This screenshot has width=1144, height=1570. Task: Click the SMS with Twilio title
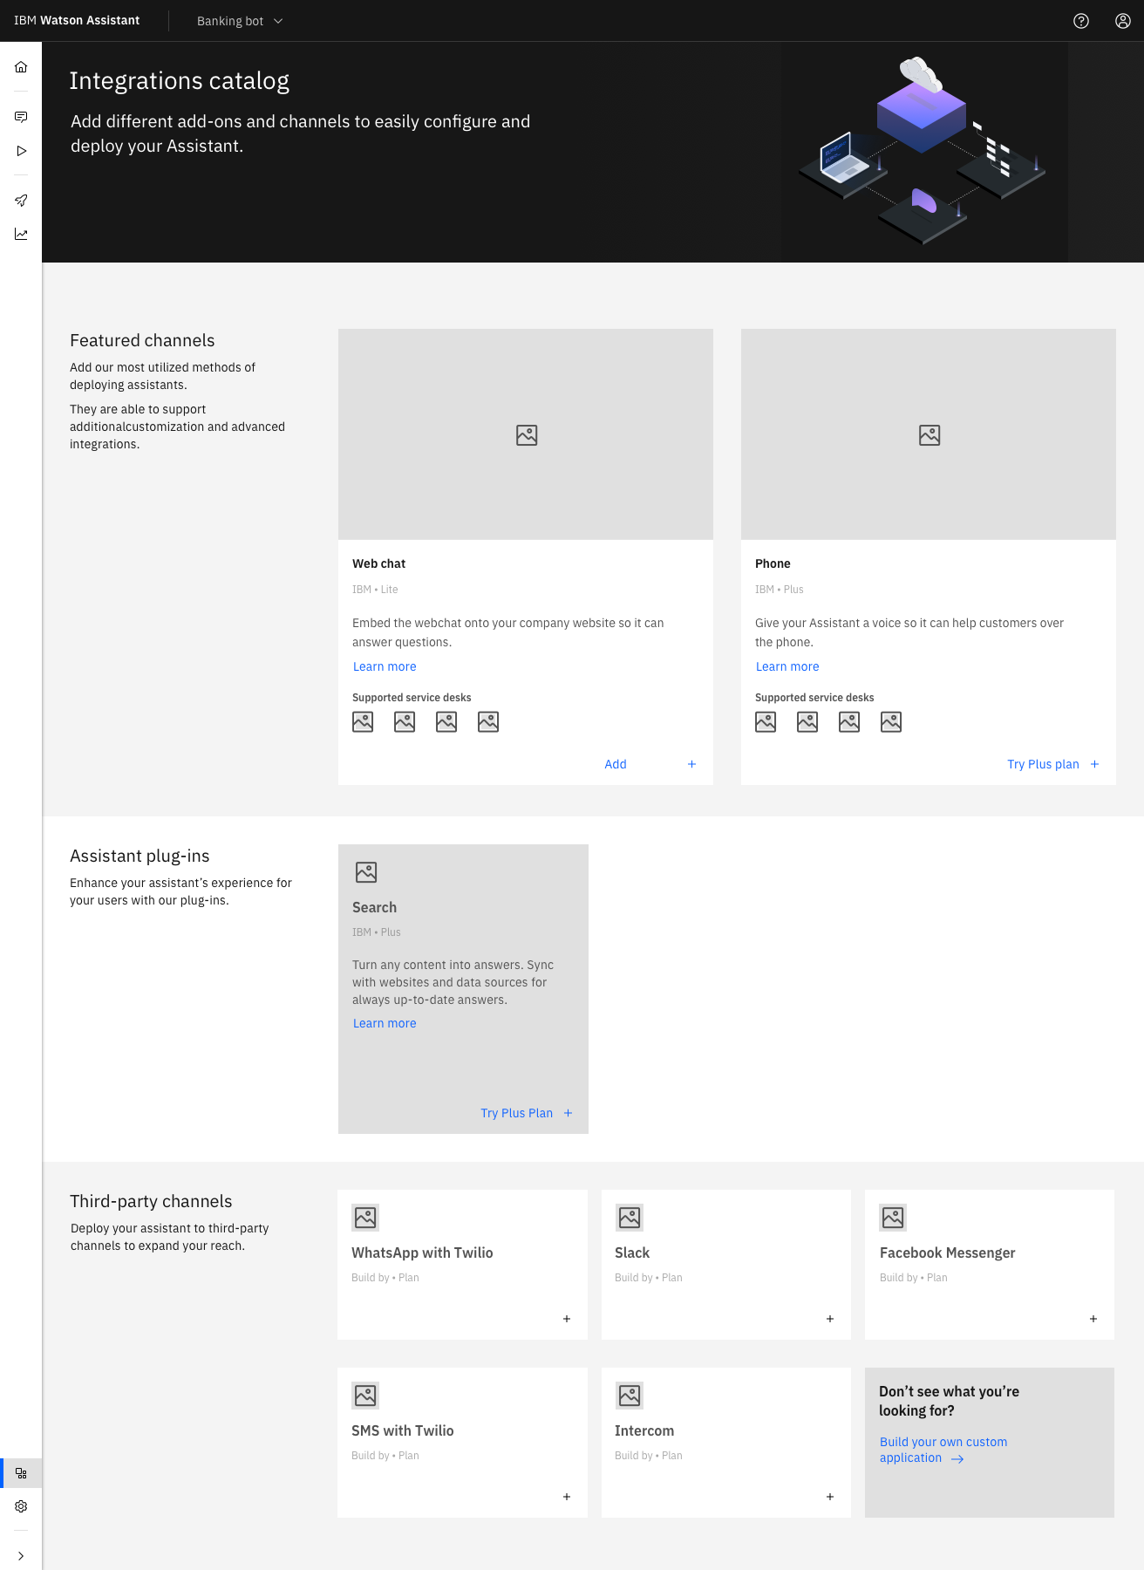(403, 1430)
